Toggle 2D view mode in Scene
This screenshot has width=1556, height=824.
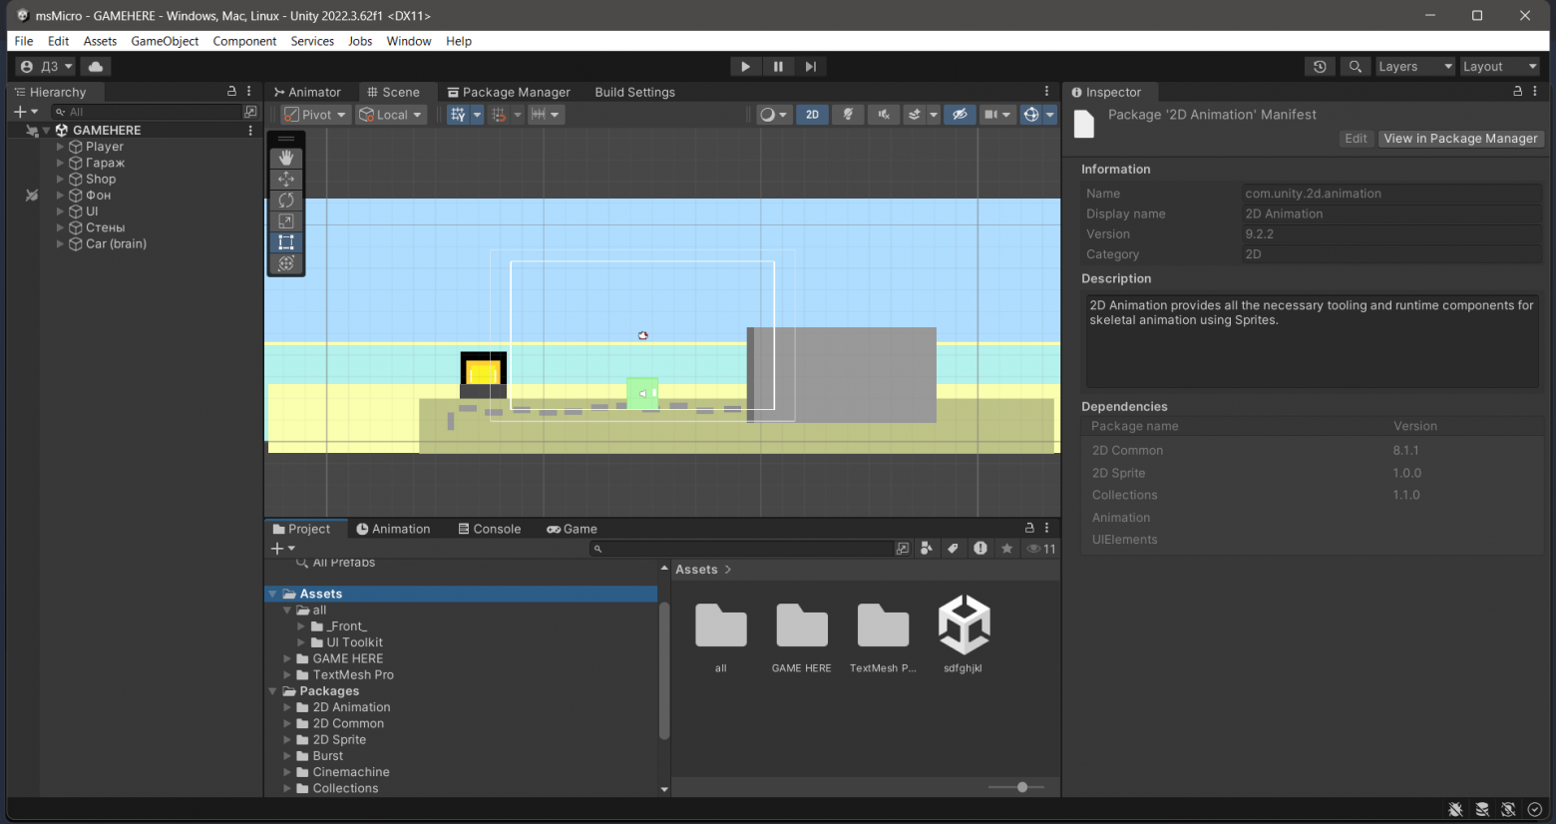[812, 115]
